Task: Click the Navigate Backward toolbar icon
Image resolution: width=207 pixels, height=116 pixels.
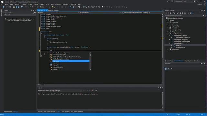Action: [x=3, y=7]
